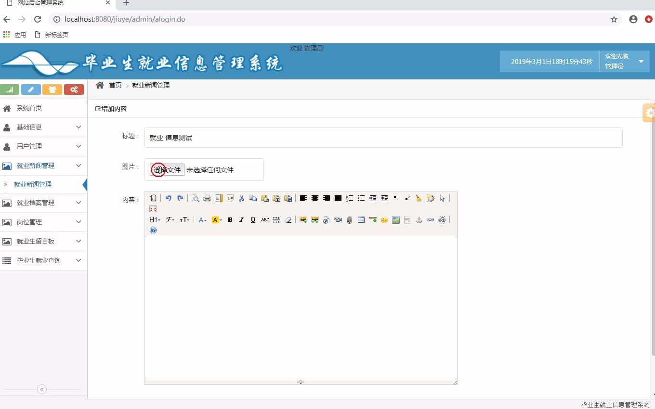
Task: Click the Cut icon in the content editor
Action: (x=241, y=198)
